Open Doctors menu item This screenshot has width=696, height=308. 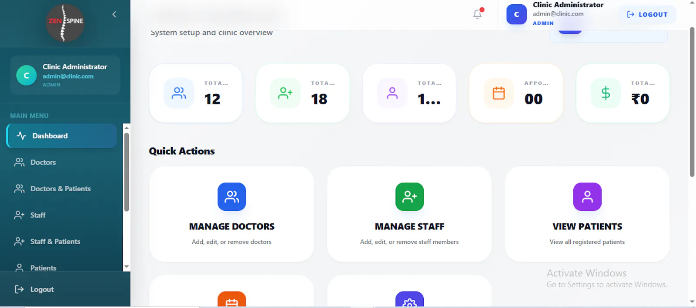point(61,162)
